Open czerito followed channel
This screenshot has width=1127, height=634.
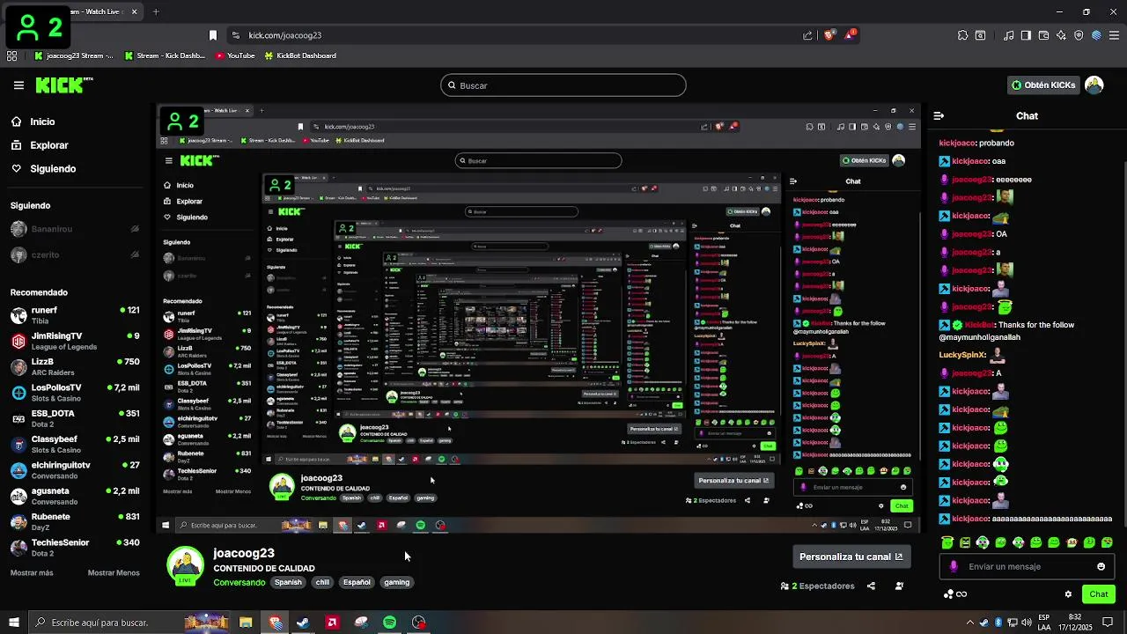[75, 254]
